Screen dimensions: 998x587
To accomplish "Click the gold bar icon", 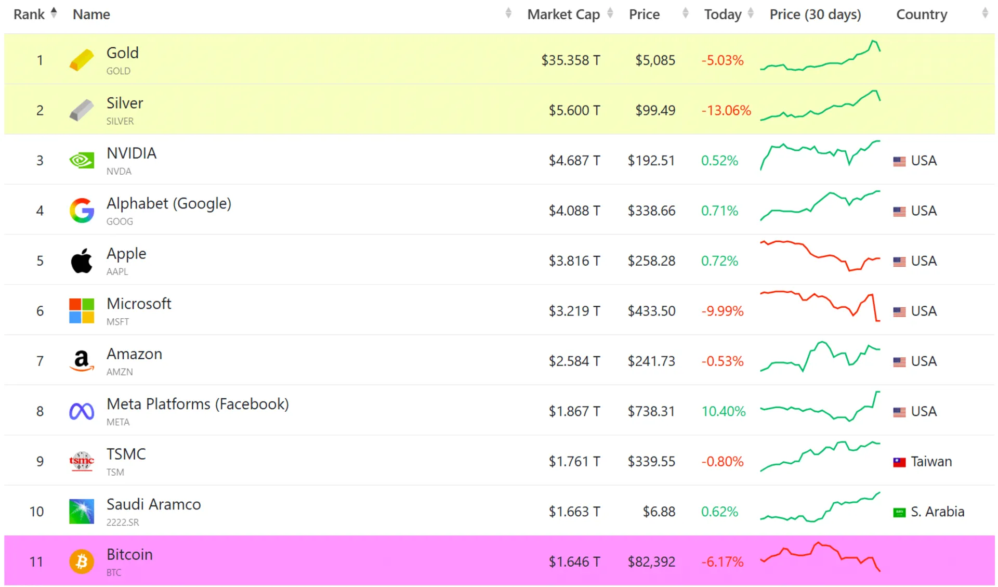I will tap(82, 60).
